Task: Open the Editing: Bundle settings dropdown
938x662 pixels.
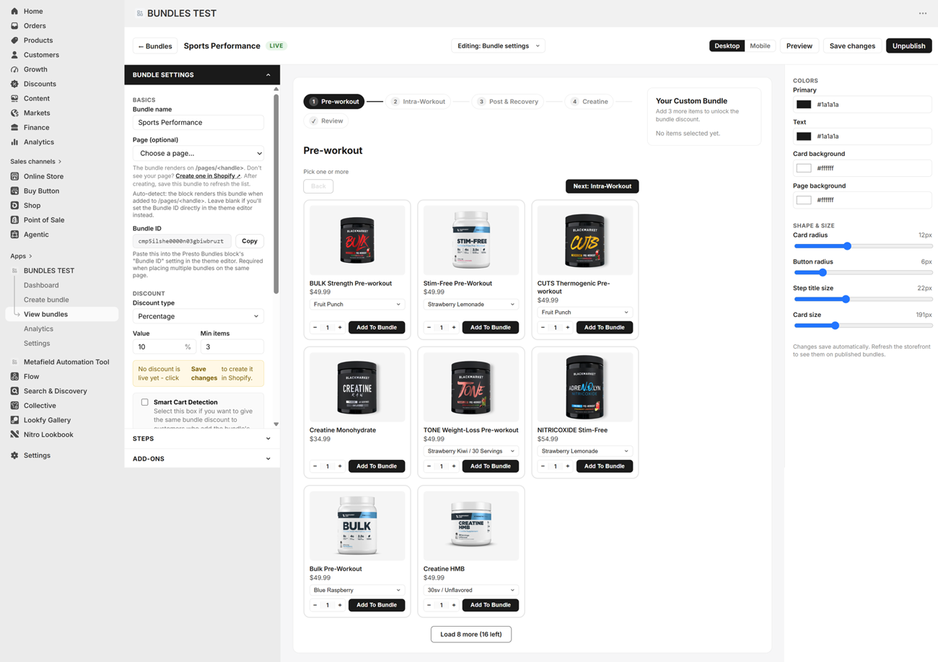Action: 498,45
